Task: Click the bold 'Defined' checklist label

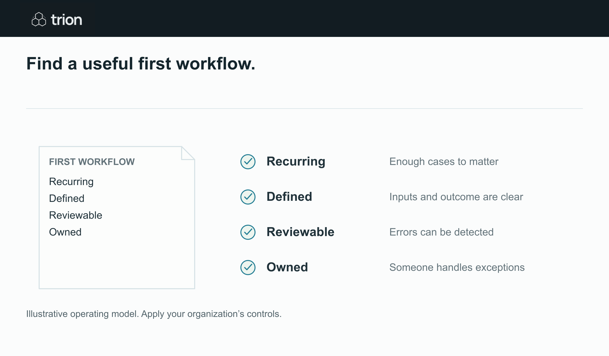Action: (289, 197)
